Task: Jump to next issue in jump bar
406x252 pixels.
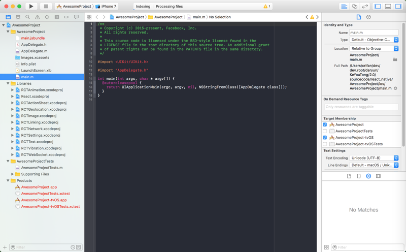Action: (x=318, y=17)
